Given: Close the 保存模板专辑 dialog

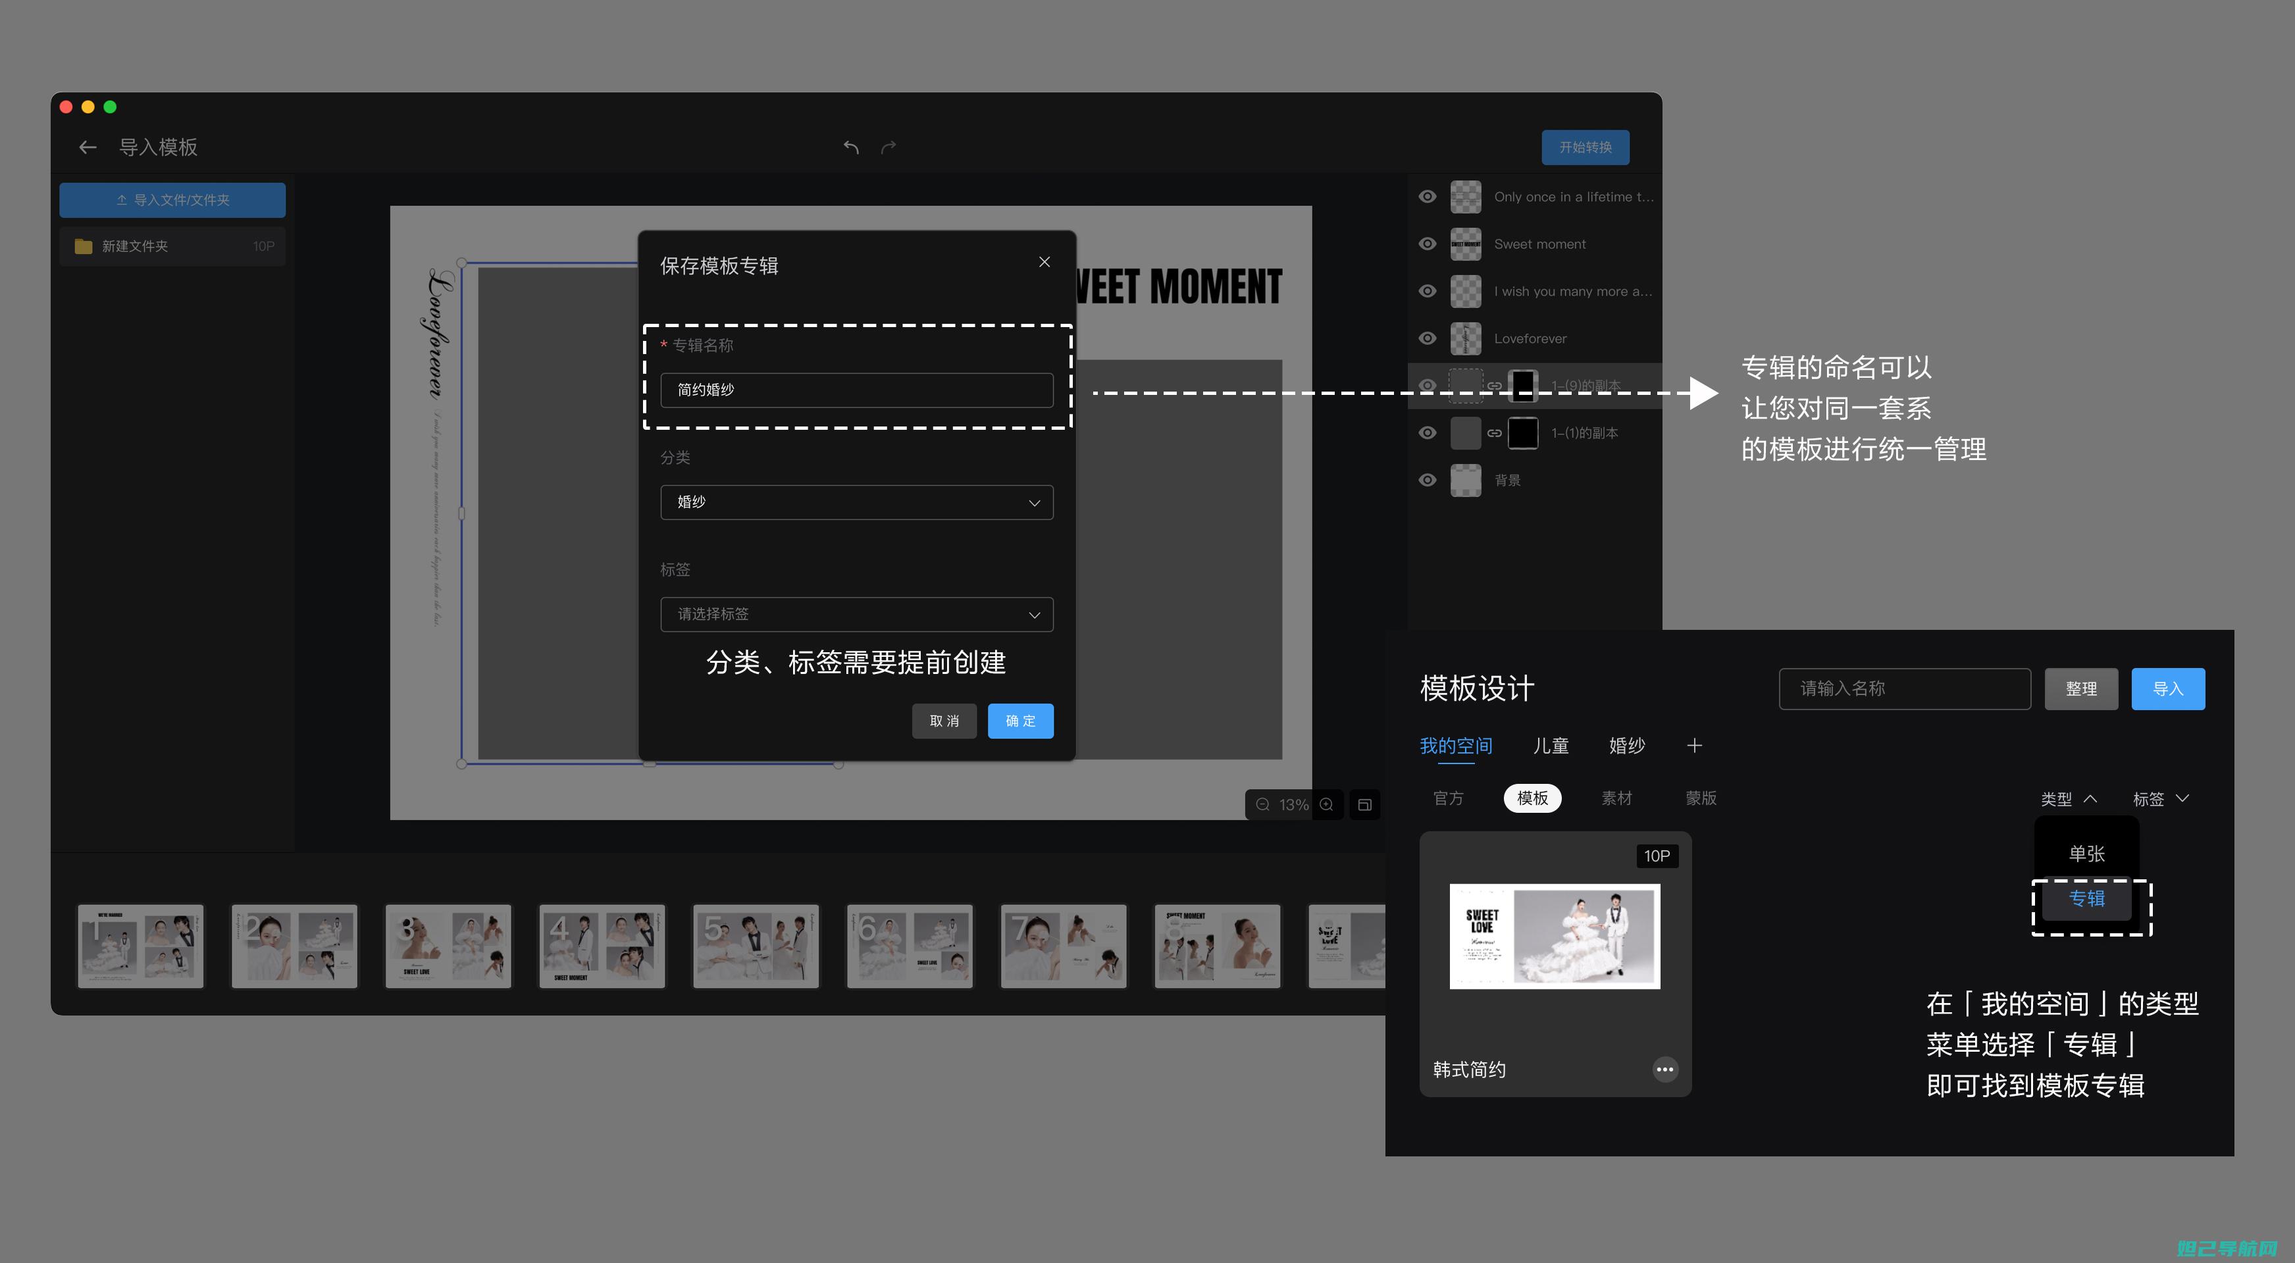Looking at the screenshot, I should 1044,262.
